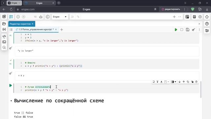The height and width of the screenshot is (119, 211).
Task: Click the green shield protection icon
Action: coord(193,9)
